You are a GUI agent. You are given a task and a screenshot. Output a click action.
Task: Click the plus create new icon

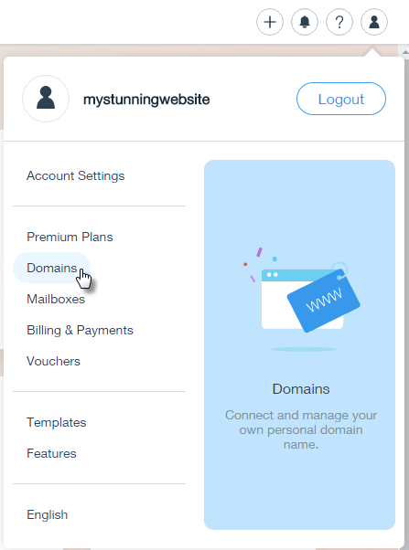click(x=270, y=22)
